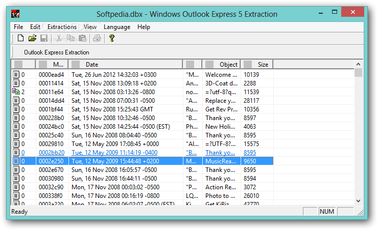378x230 pixels.
Task: Open the Help menu
Action: tap(144, 27)
